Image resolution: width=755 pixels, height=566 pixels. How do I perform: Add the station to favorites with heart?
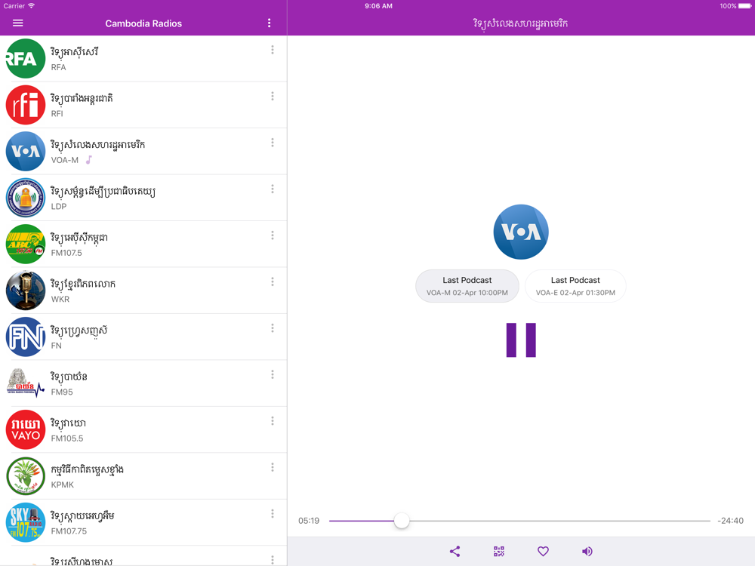[x=543, y=552]
